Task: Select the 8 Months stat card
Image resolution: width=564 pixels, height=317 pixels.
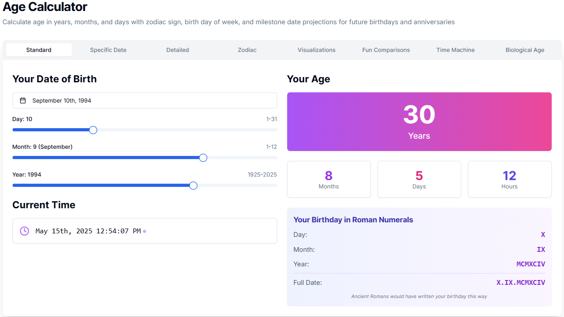Action: point(329,179)
